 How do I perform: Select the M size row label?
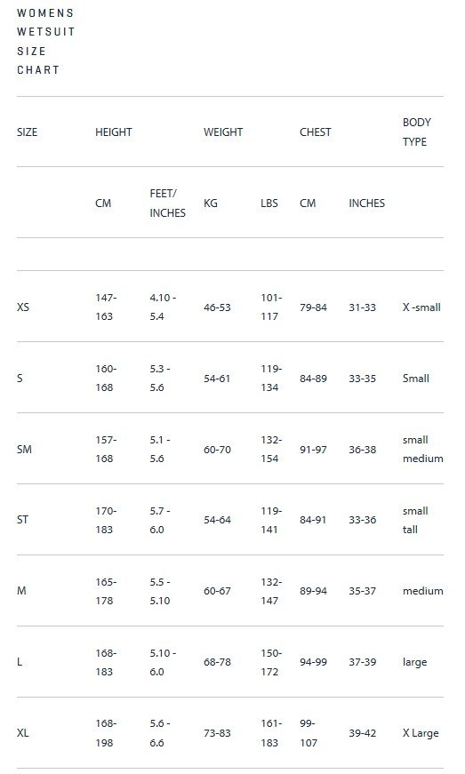[x=21, y=591]
